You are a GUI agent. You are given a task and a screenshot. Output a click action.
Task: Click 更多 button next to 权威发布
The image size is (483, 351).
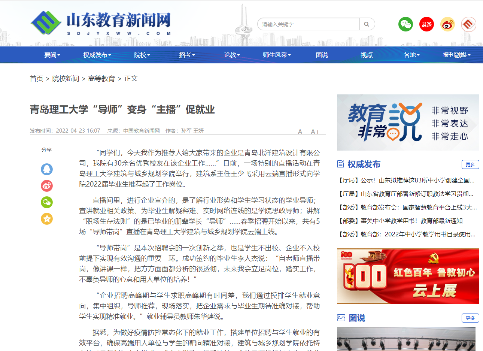coord(470,164)
